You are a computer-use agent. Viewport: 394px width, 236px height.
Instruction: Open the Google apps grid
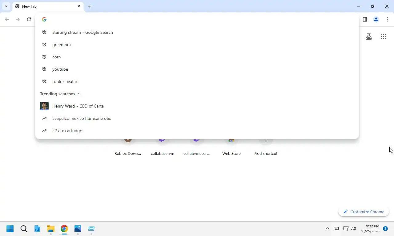click(x=384, y=37)
